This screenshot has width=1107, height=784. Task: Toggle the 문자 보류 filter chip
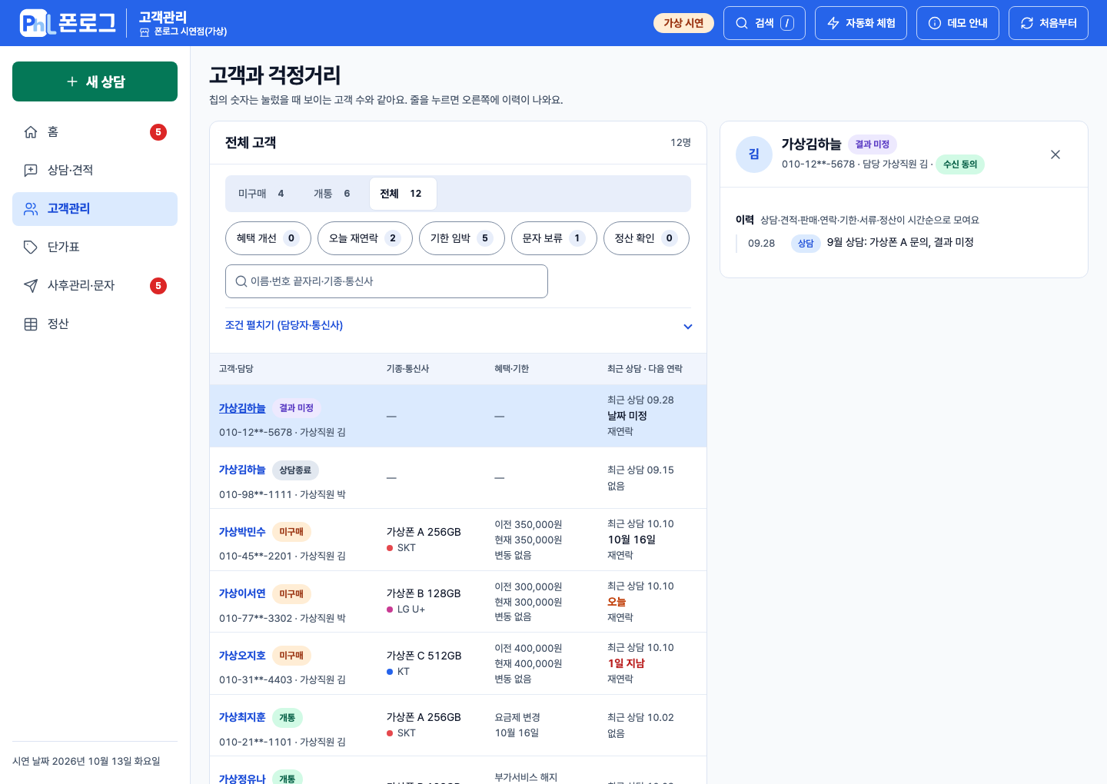[x=554, y=238]
